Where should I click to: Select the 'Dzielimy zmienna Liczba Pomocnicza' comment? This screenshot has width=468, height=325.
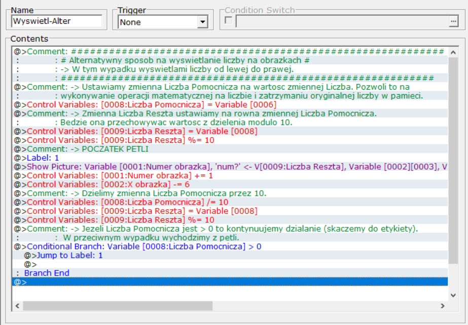click(230, 193)
